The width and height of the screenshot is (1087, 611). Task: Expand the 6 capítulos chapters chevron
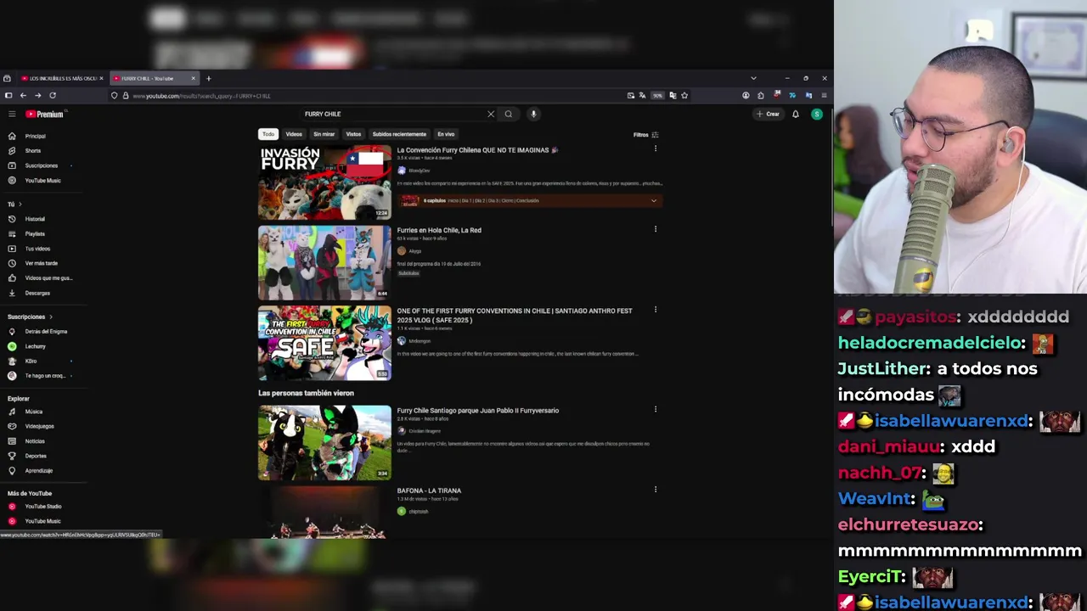pos(653,201)
